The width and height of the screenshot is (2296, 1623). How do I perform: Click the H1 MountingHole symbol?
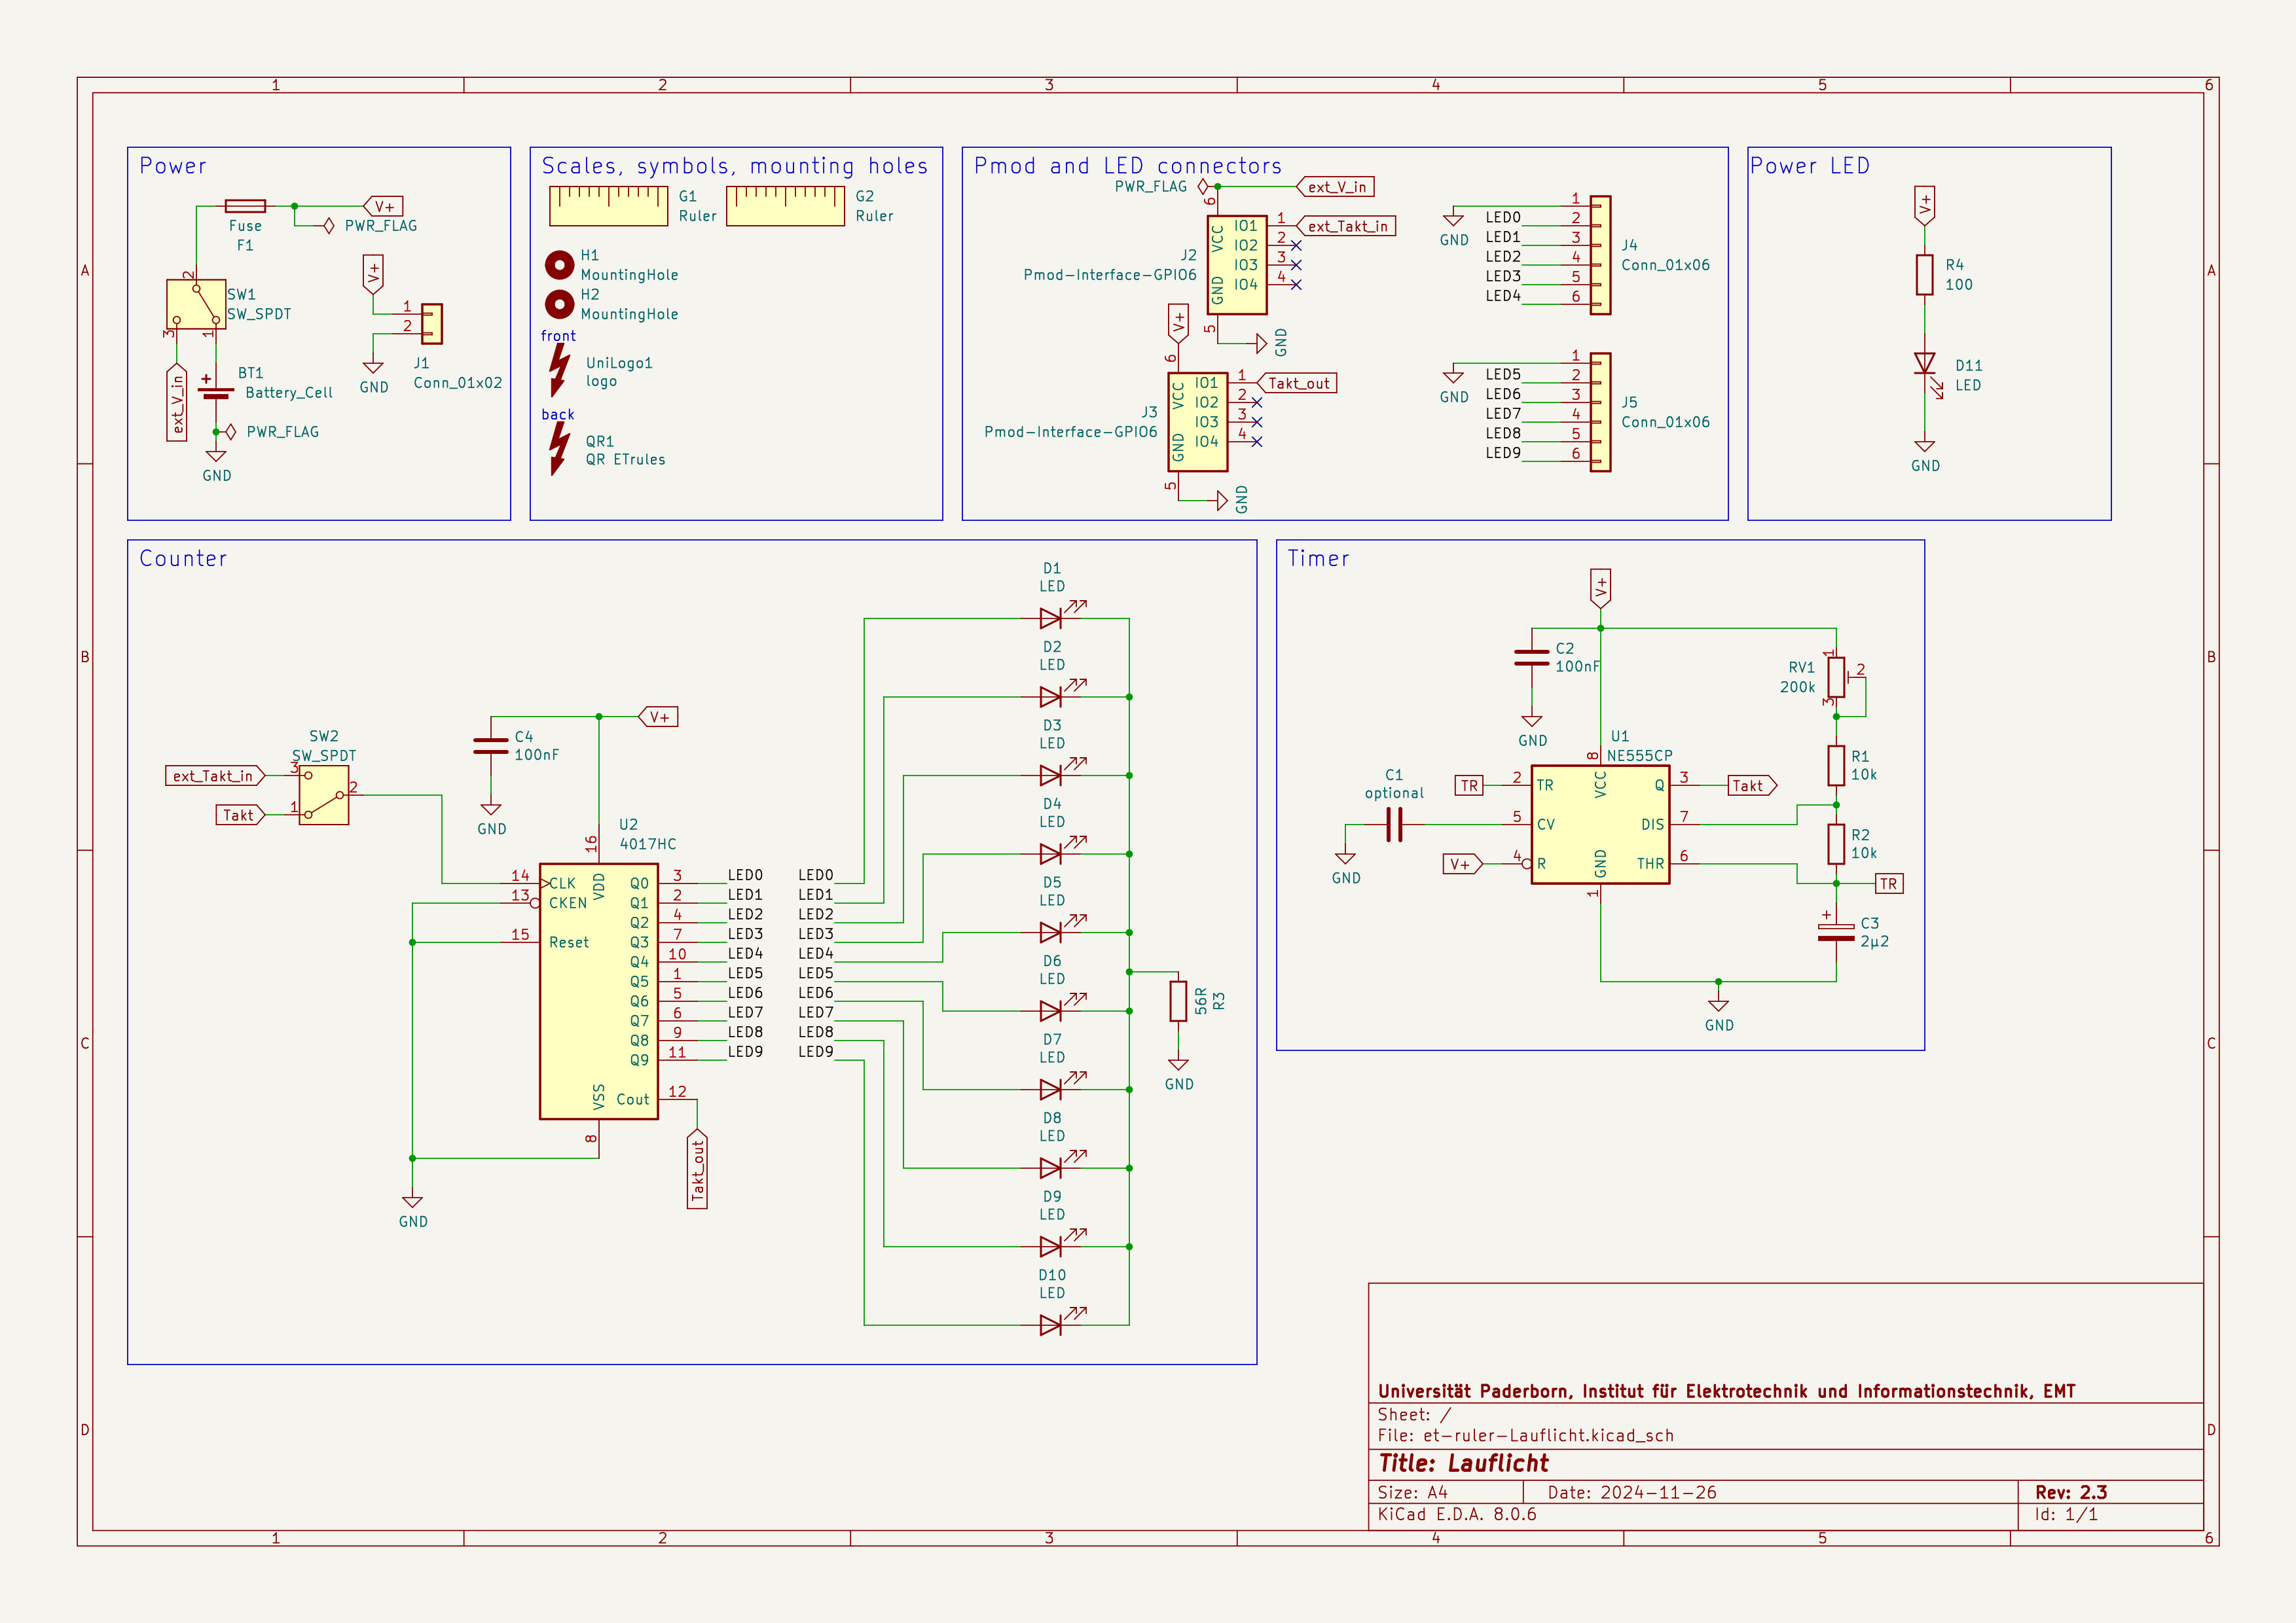pos(559,265)
